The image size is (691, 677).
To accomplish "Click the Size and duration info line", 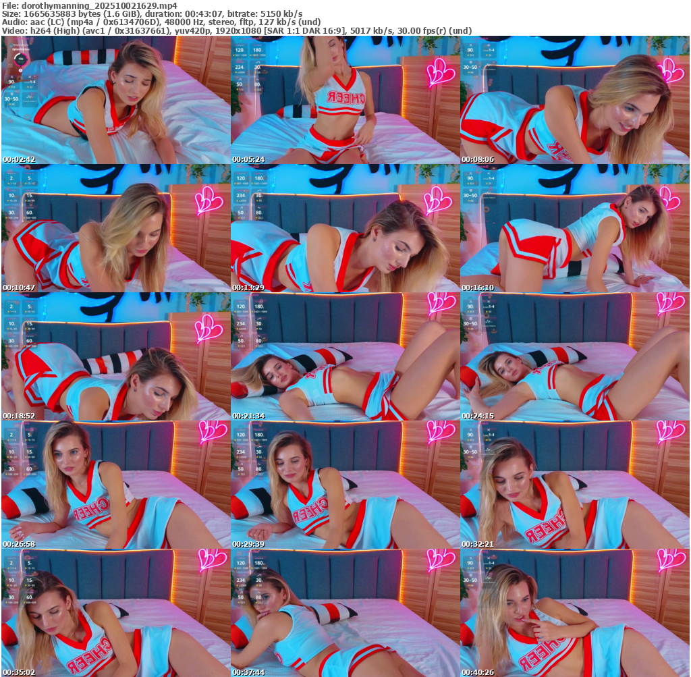I will point(152,13).
